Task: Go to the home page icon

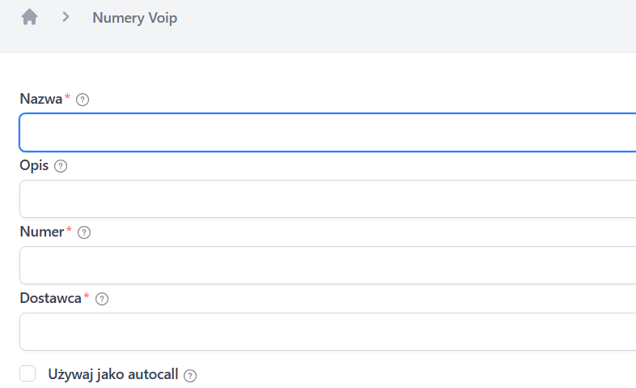Action: (30, 17)
